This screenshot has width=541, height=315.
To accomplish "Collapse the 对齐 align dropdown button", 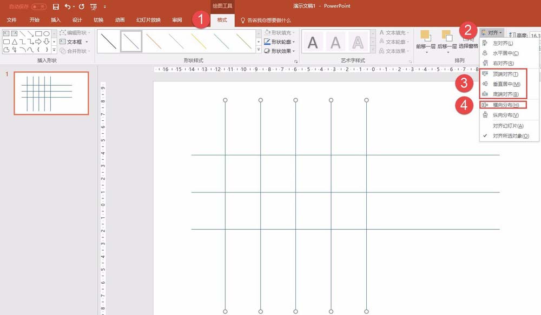I will tap(492, 33).
